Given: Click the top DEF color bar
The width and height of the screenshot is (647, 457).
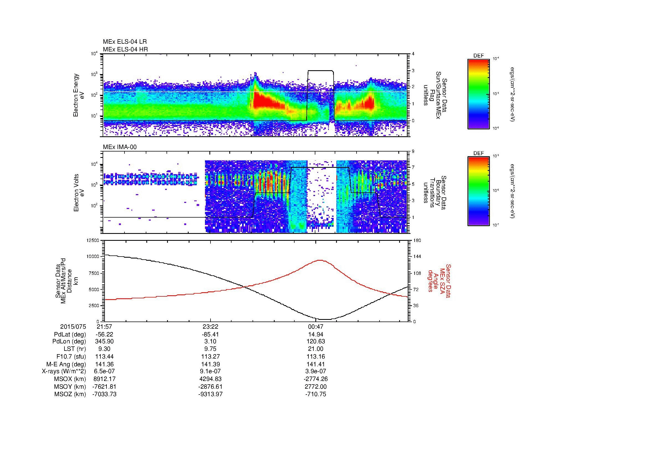Looking at the screenshot, I should point(479,94).
